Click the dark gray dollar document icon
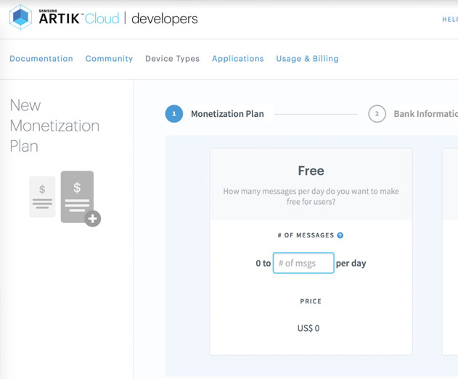 click(77, 197)
